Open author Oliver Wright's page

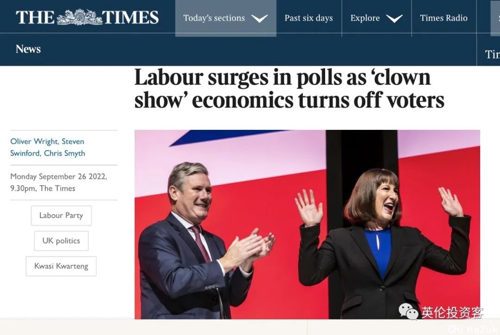coord(35,141)
